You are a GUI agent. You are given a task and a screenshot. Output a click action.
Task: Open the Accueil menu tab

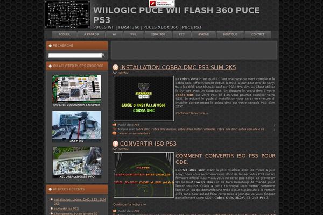pos(65,34)
